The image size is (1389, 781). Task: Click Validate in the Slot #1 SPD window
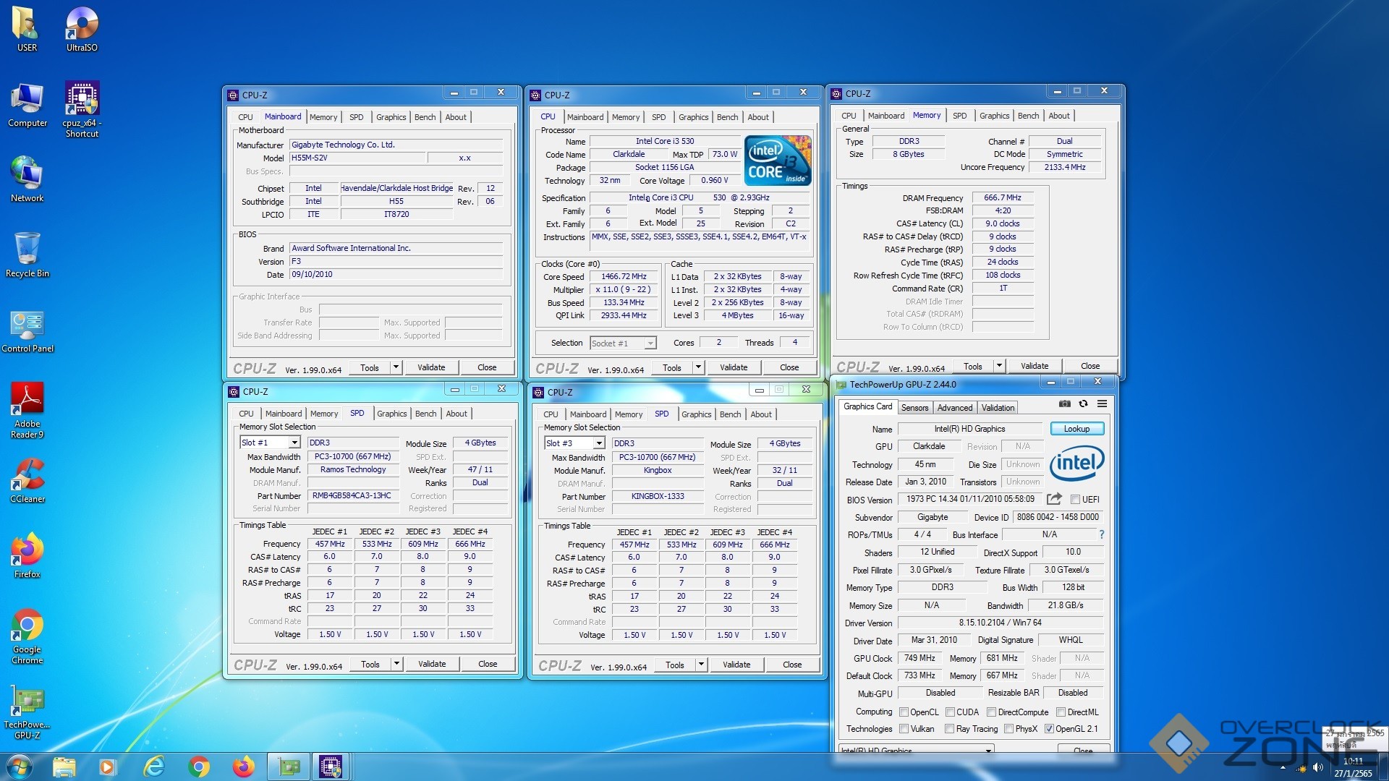pos(432,664)
